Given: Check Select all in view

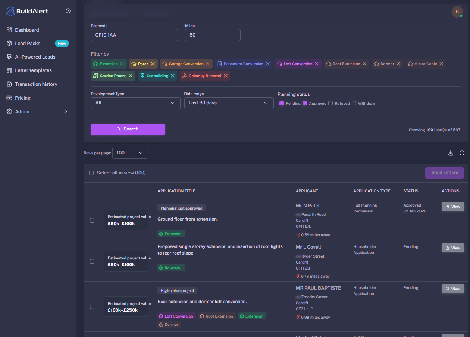Looking at the screenshot, I should [x=91, y=173].
